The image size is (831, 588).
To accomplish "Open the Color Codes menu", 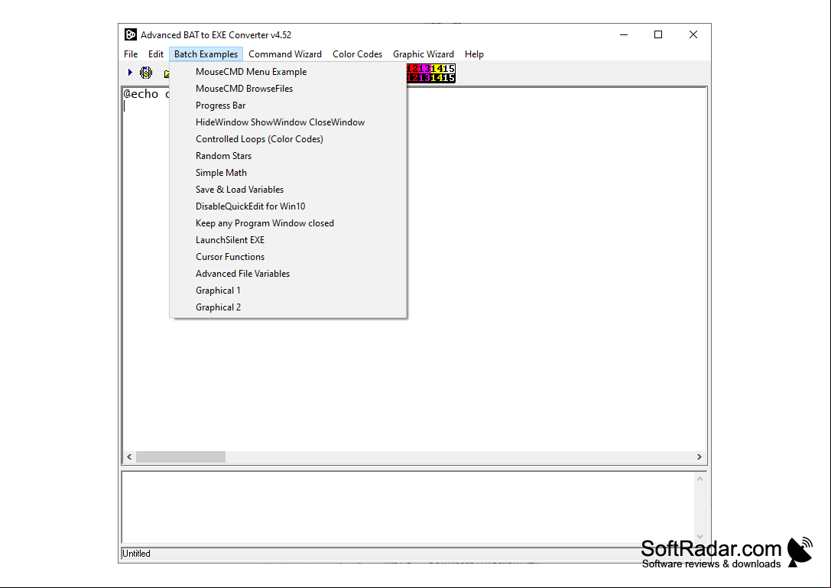I will (357, 54).
